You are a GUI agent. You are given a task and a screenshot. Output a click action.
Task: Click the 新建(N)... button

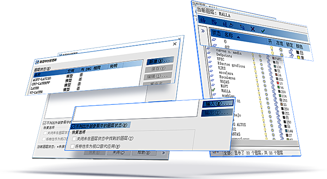point(160,61)
